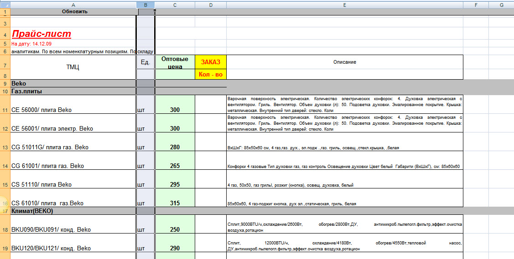Click the 'шт' unit cell for BKU120/BKU121
514x259 pixels.
(145, 243)
